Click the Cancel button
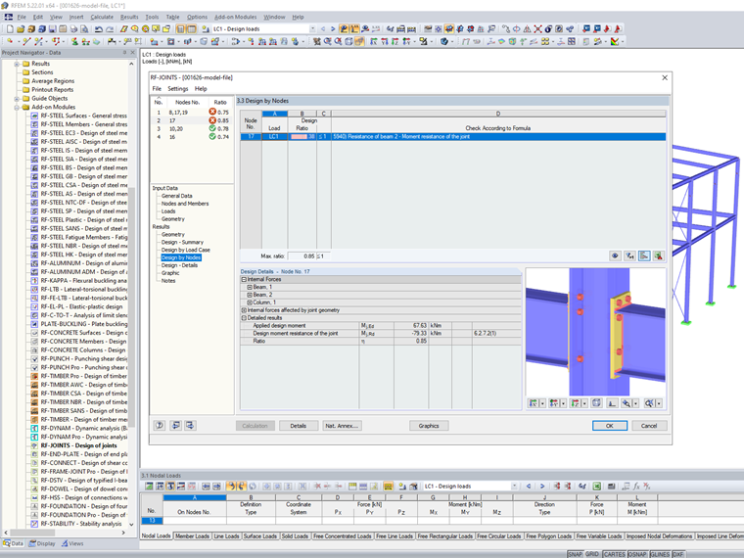The width and height of the screenshot is (744, 558). click(x=649, y=426)
